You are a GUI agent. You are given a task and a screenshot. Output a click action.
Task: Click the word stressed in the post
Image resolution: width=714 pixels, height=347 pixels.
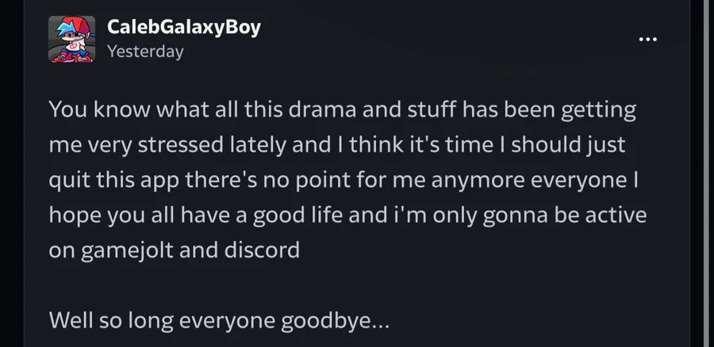181,145
